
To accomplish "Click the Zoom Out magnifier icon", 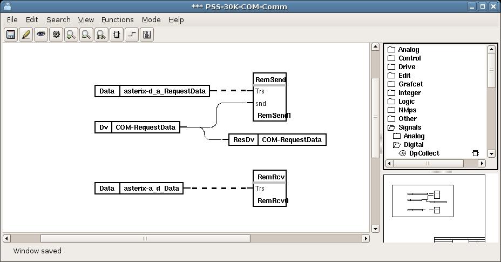I will pyautogui.click(x=86, y=35).
